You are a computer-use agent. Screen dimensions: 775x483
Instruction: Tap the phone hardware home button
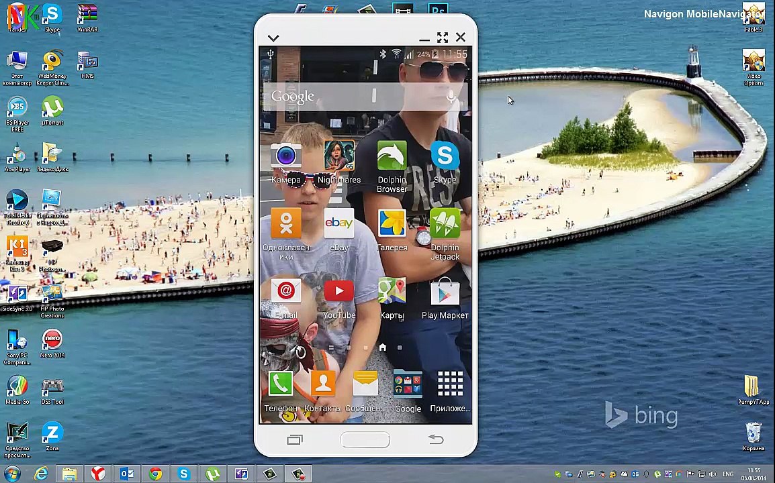click(365, 439)
